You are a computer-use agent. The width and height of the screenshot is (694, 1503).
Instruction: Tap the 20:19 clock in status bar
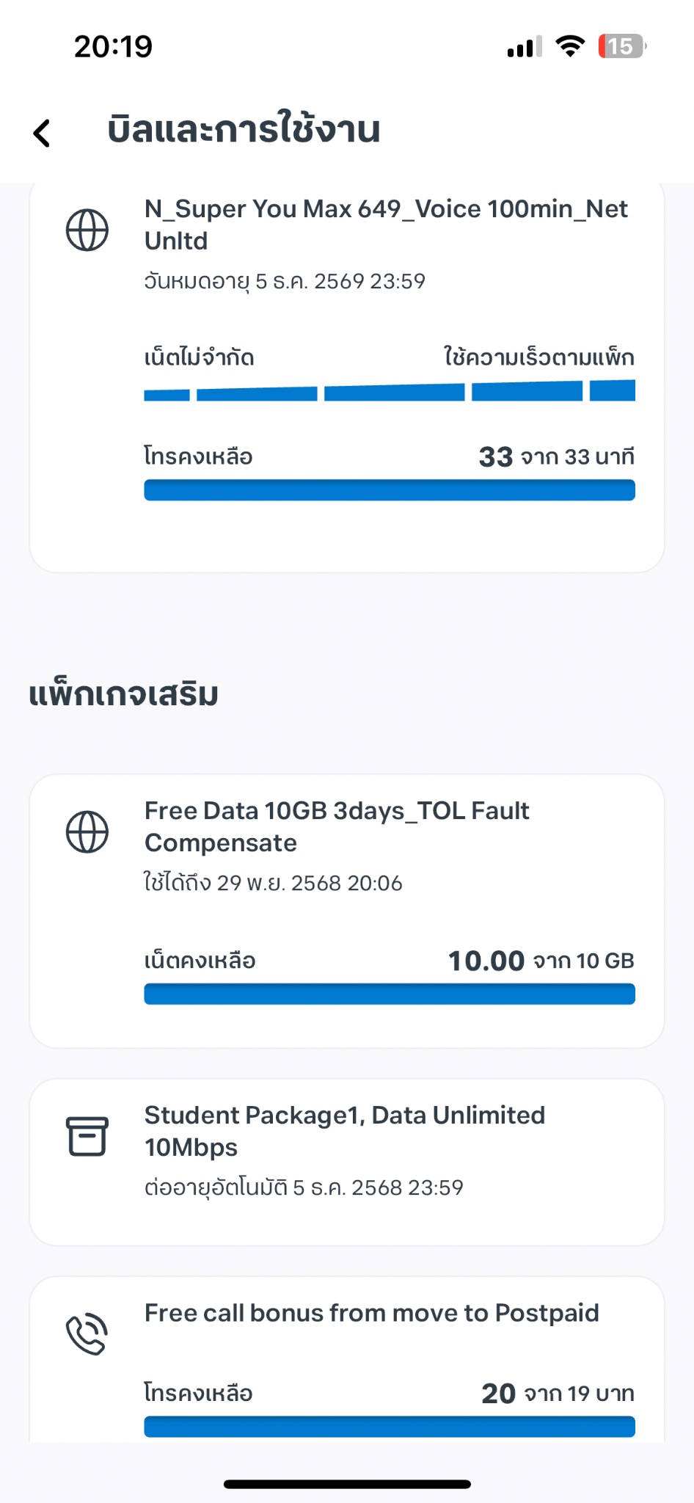pos(114,46)
